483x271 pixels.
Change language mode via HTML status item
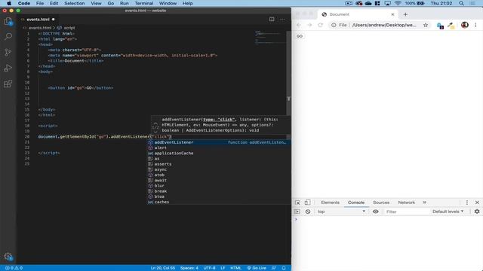[x=235, y=268]
